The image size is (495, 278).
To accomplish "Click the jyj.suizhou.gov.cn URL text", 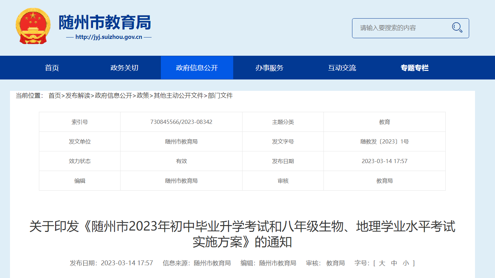I will point(109,37).
